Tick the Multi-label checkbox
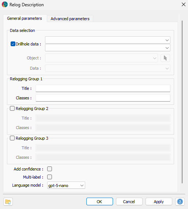Screen dimensions: 188x209 click(x=50, y=177)
